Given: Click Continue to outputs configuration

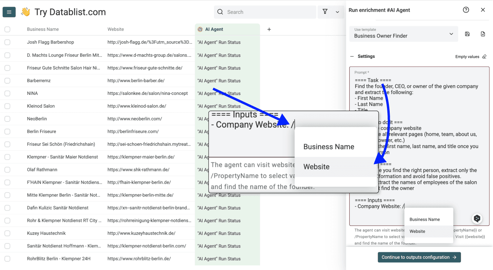Looking at the screenshot, I should [419, 257].
